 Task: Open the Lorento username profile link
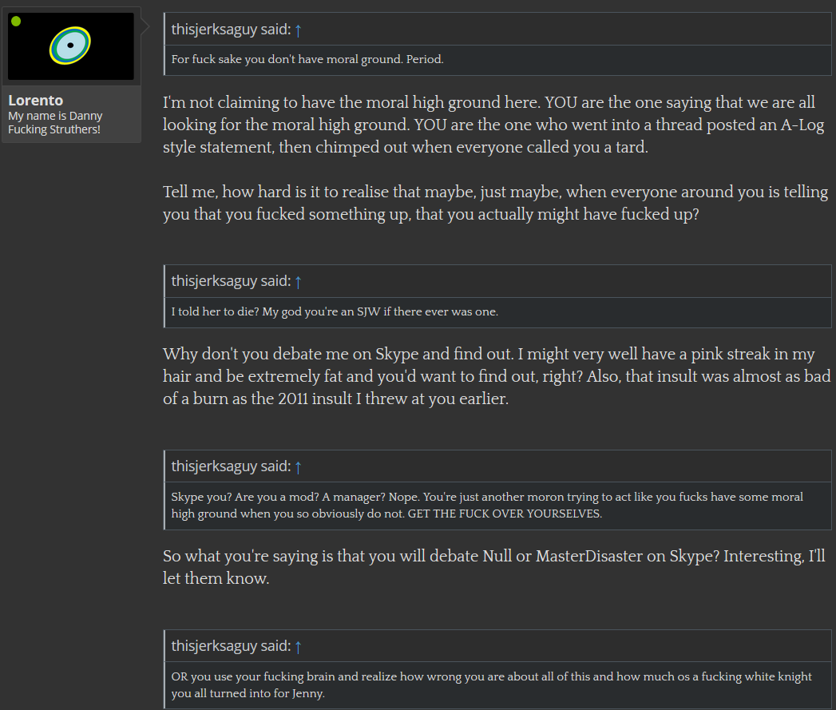tap(36, 101)
